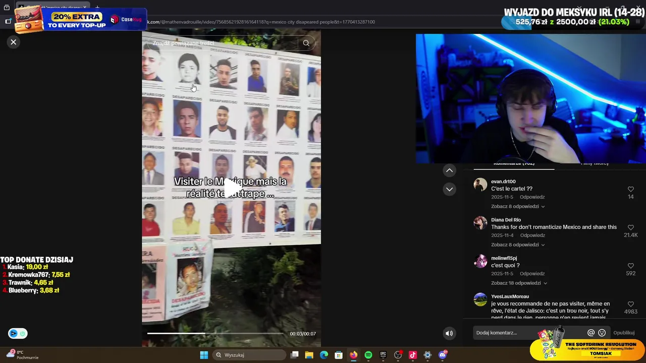Screen dimensions: 646x363
Task: Click username YvesLauxMoreau
Action: [510, 296]
